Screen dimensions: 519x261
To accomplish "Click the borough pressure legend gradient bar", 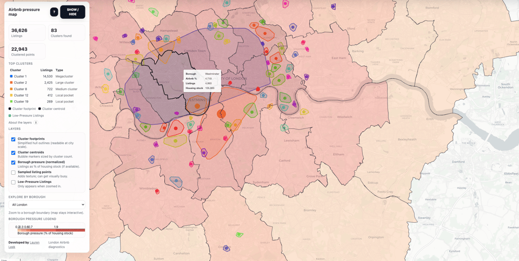I will tap(51, 230).
